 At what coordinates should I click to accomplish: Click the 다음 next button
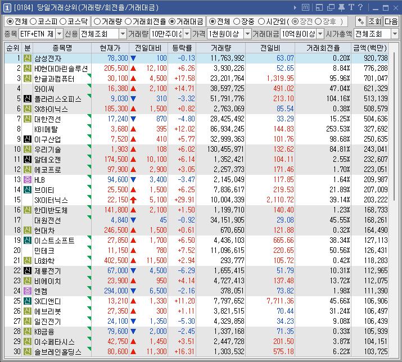click(391, 21)
